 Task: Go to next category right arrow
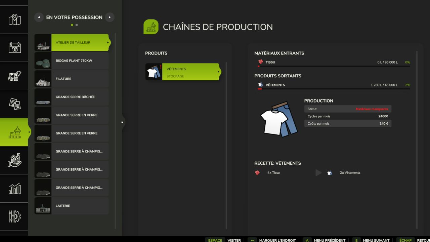[110, 17]
